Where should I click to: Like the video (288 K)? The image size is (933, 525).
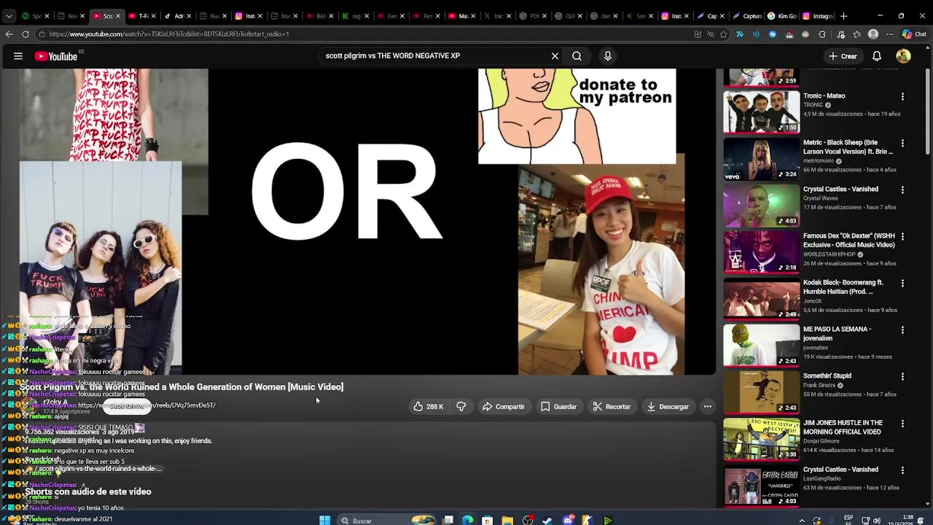[429, 407]
